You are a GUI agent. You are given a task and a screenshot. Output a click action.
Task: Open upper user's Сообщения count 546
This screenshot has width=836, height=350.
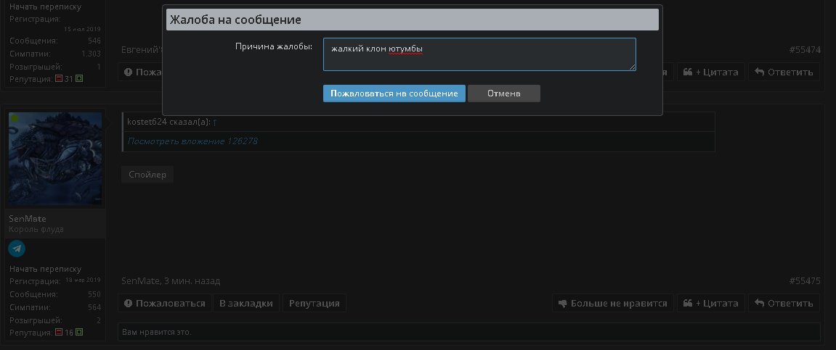[x=94, y=41]
